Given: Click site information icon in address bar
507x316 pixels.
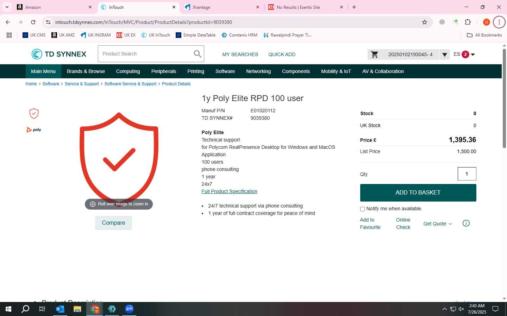Looking at the screenshot, I should coord(48,22).
